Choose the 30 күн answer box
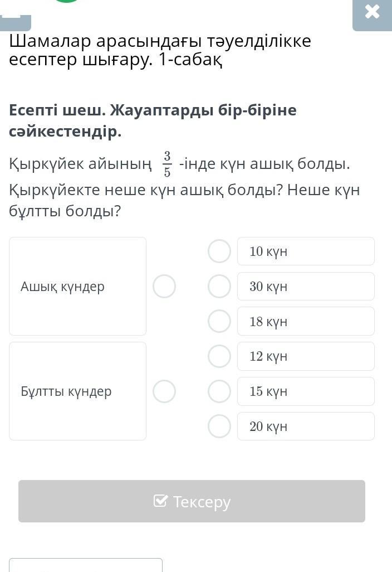Viewport: 392px width, 572px height. pos(306,286)
